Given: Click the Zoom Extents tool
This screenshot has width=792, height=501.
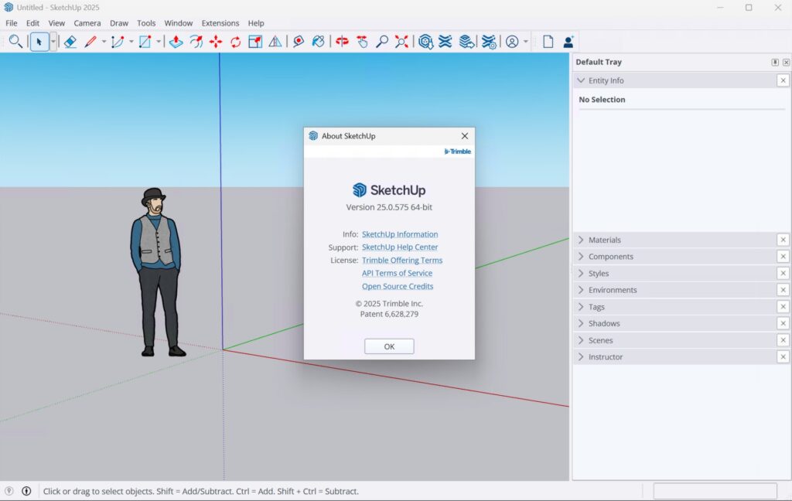Looking at the screenshot, I should coord(401,42).
